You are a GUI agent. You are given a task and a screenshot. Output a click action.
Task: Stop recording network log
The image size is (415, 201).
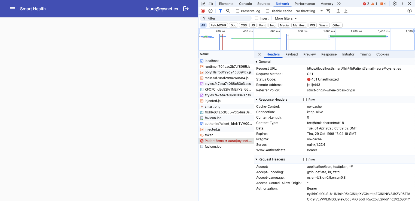[x=203, y=11]
